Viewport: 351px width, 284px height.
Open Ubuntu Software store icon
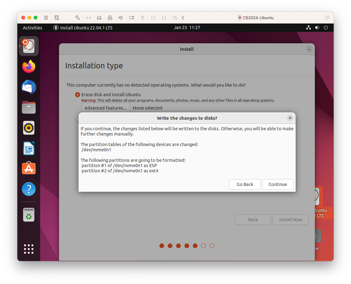pos(29,169)
